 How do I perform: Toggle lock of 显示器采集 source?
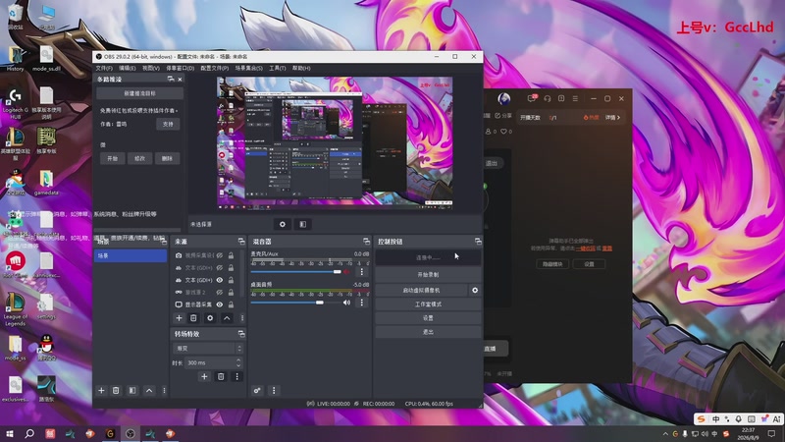231,304
